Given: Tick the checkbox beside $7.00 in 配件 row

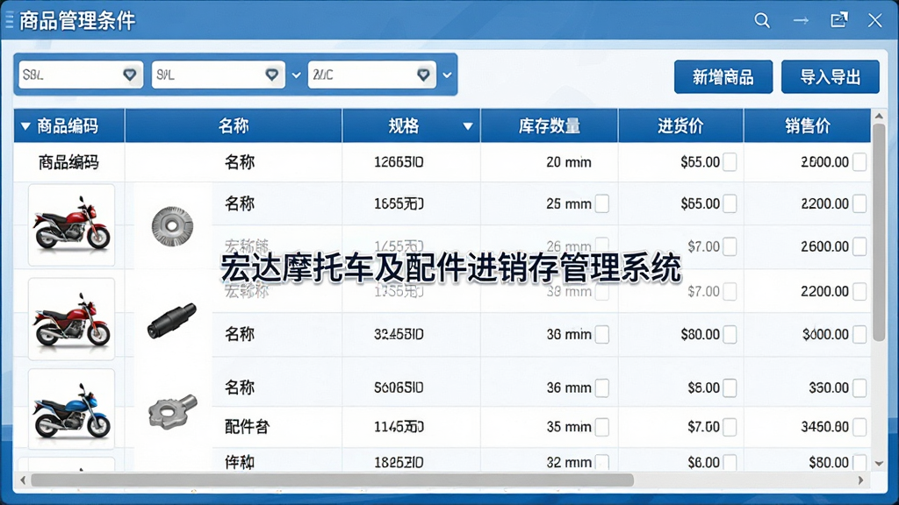Looking at the screenshot, I should point(730,427).
